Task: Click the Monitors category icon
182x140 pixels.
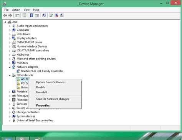Action: pyautogui.click(x=14, y=63)
